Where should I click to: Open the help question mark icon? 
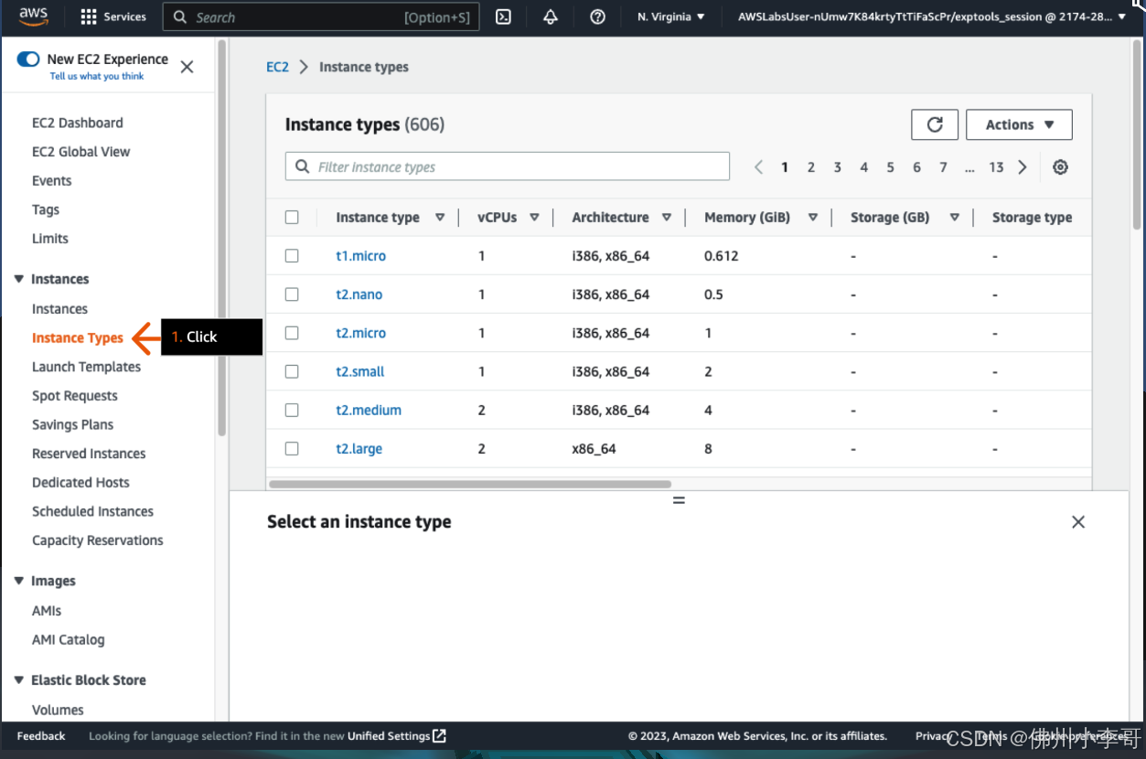tap(597, 17)
